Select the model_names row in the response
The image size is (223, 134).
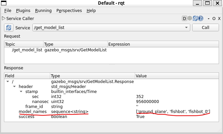[x=112, y=112]
